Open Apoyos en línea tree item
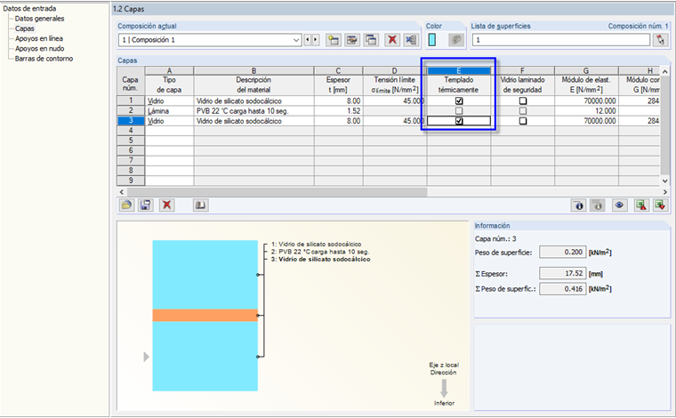Screen dimensions: 676x418 (x=39, y=38)
